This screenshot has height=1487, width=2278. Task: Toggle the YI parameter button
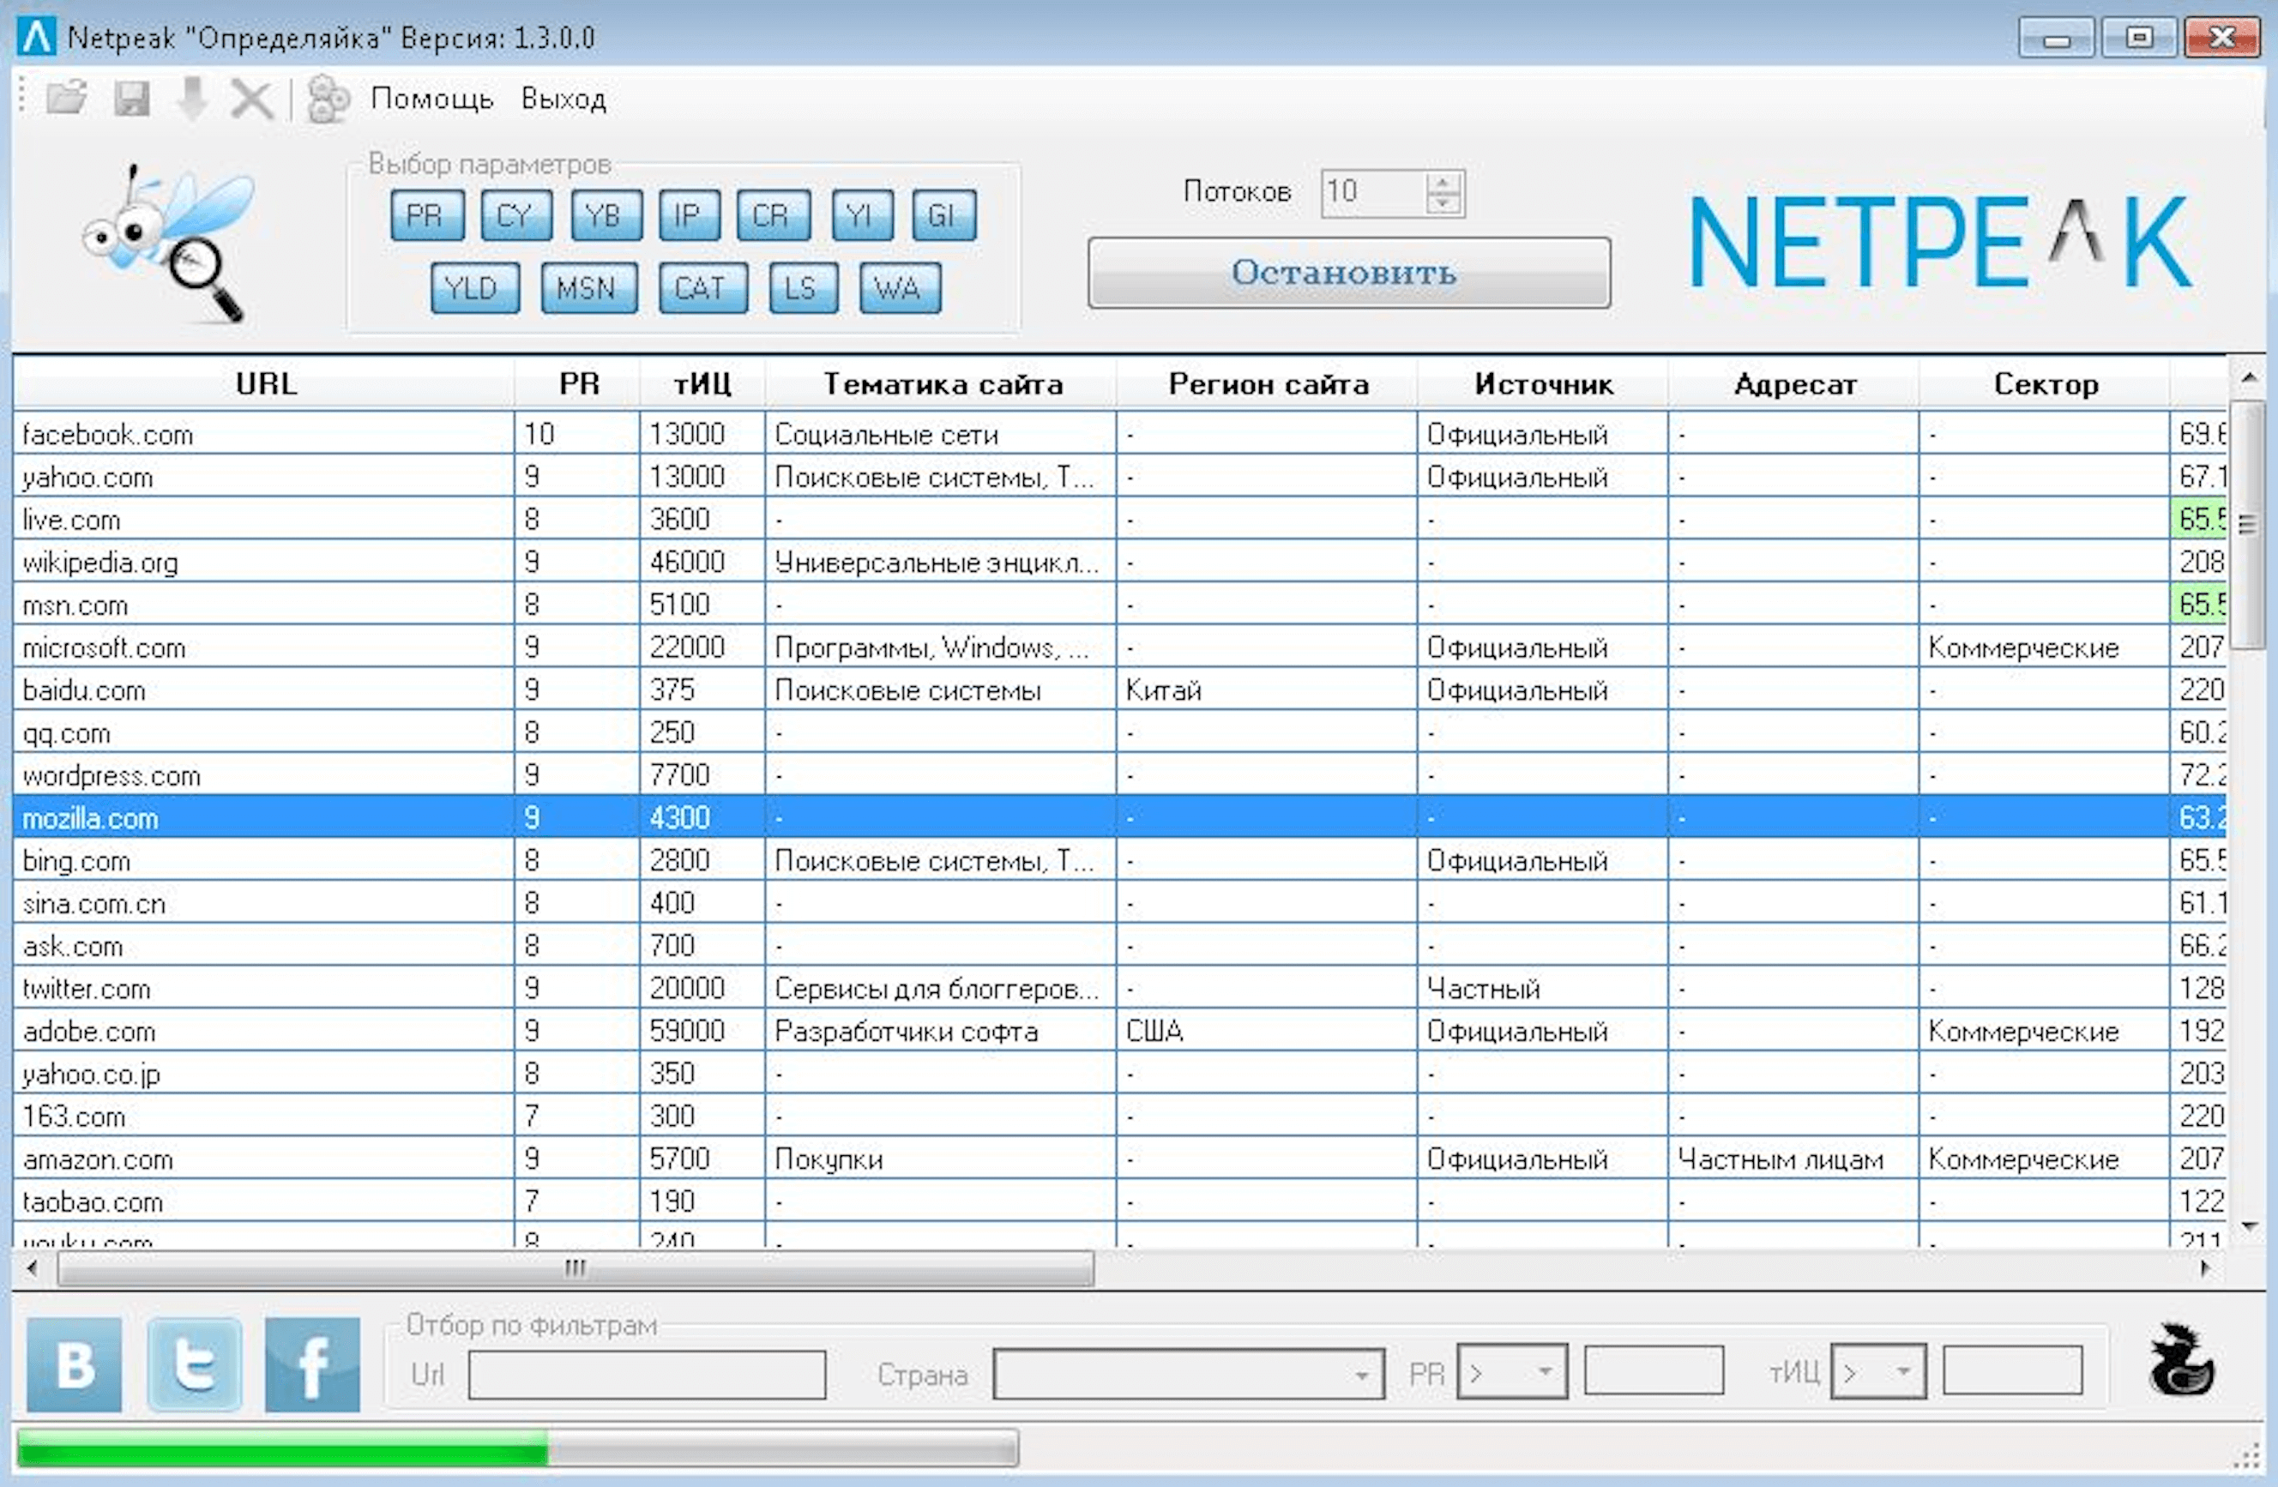pyautogui.click(x=862, y=215)
